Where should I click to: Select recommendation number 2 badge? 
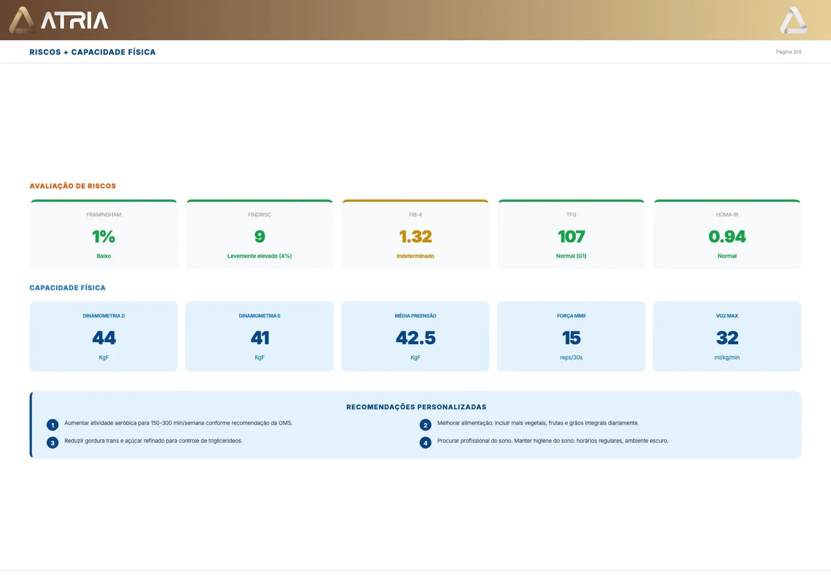click(425, 425)
